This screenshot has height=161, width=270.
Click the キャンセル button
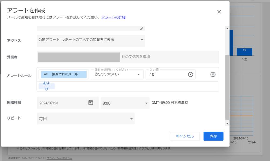tap(185, 136)
